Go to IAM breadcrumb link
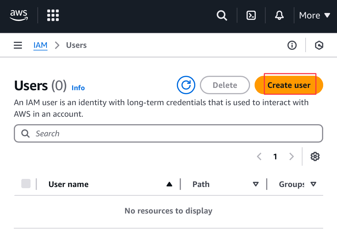This screenshot has height=238, width=337. (x=40, y=45)
